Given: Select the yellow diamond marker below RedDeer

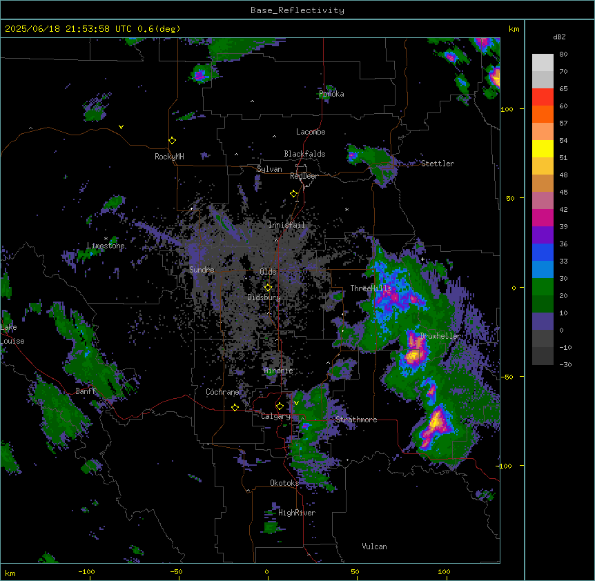Looking at the screenshot, I should (293, 194).
